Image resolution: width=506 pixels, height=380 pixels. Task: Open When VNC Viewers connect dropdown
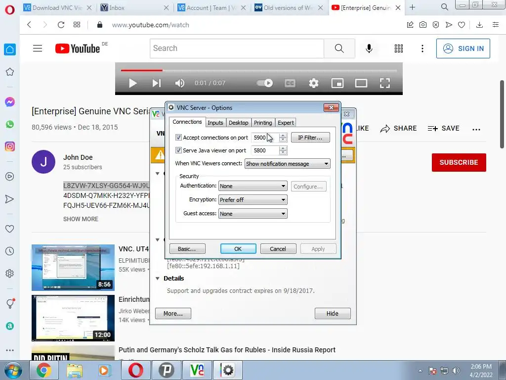(287, 164)
